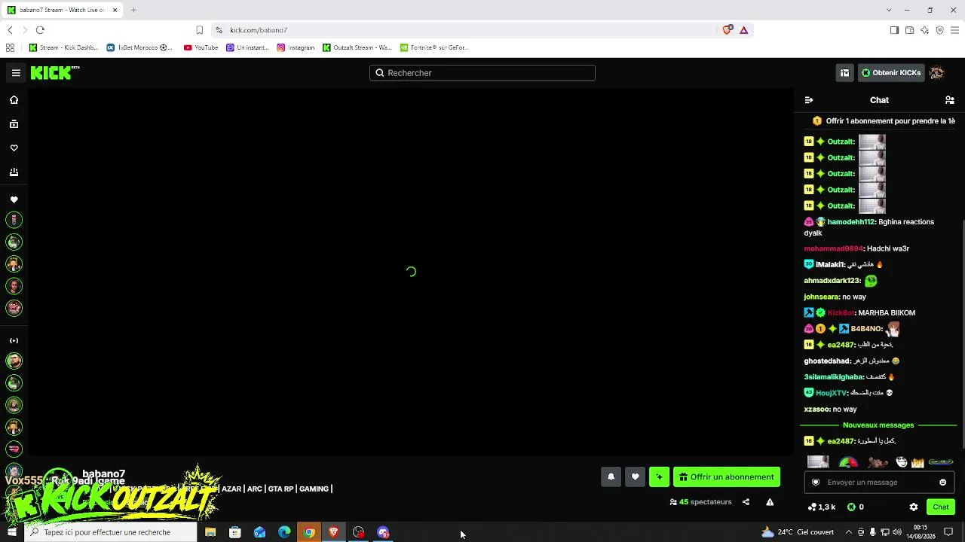Screen dimensions: 965x542
Task: Click the Brave Shields lion icon
Action: (727, 30)
